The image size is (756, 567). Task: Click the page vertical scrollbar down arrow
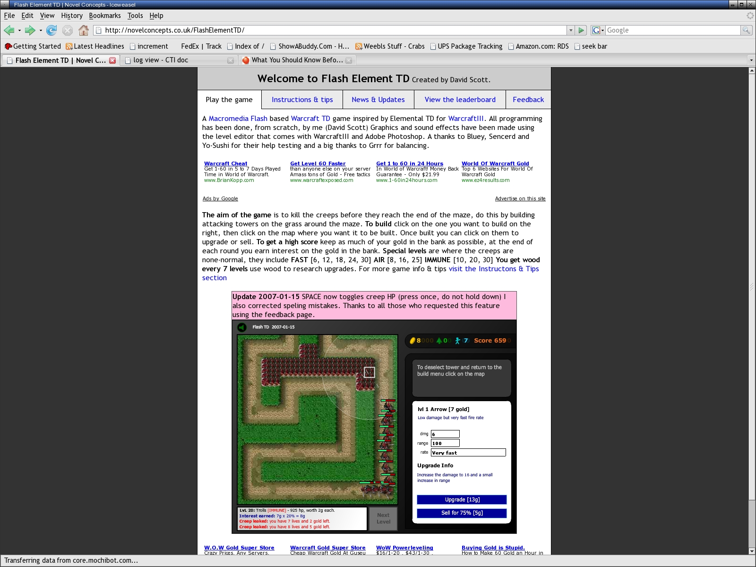[752, 551]
